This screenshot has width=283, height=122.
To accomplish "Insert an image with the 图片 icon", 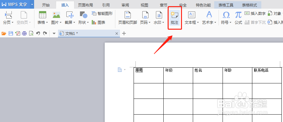I will click(x=56, y=15).
